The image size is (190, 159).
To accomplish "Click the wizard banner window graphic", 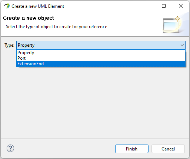I will (171, 25).
